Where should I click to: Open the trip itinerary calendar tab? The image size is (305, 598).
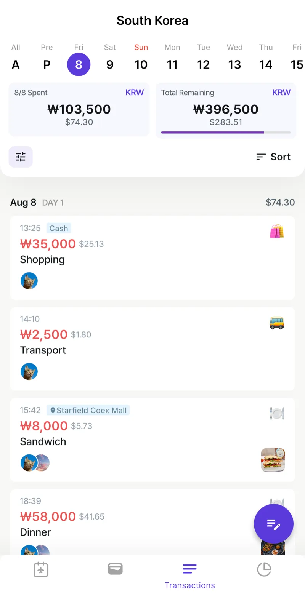pos(41,570)
